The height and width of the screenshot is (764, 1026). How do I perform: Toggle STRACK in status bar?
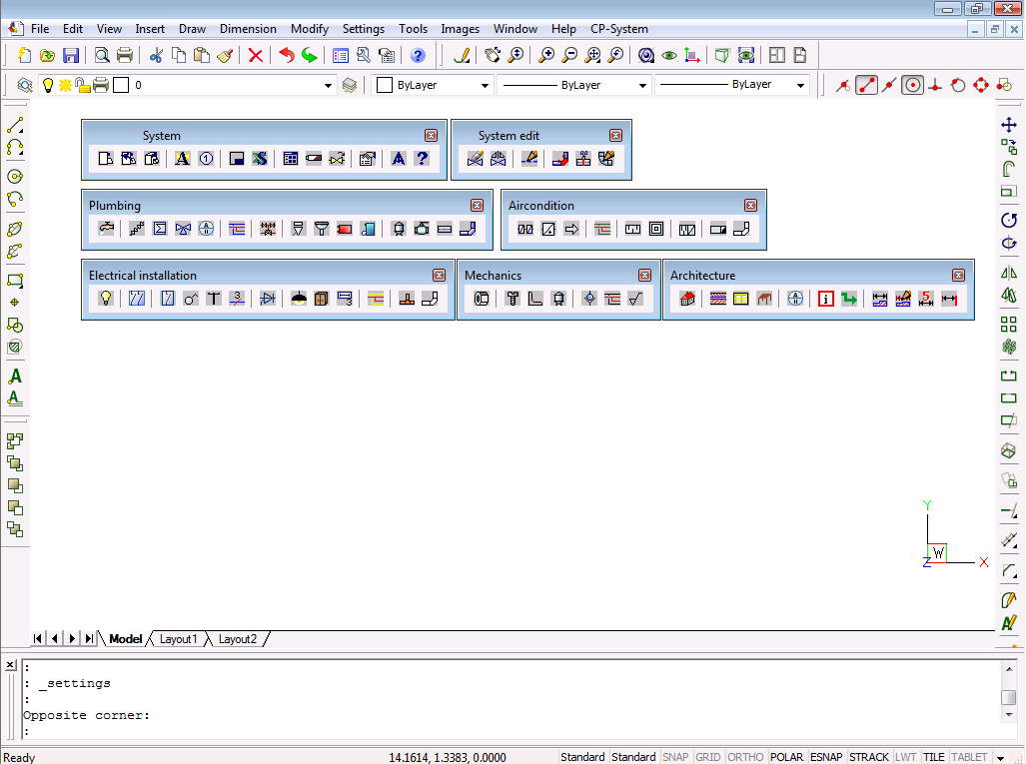click(869, 757)
